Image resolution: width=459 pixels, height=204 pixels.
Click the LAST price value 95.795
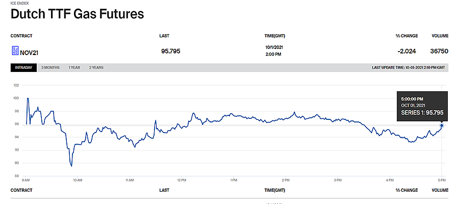click(x=171, y=51)
